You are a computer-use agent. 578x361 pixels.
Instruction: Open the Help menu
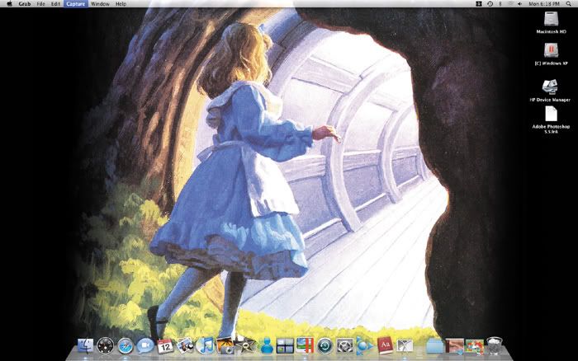click(x=121, y=3)
